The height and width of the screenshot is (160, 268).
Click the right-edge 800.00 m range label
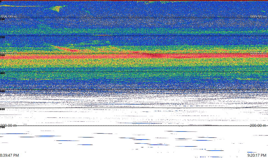pyautogui.click(x=258, y=16)
